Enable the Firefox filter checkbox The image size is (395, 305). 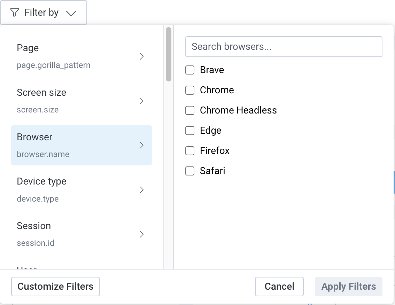pyautogui.click(x=190, y=150)
